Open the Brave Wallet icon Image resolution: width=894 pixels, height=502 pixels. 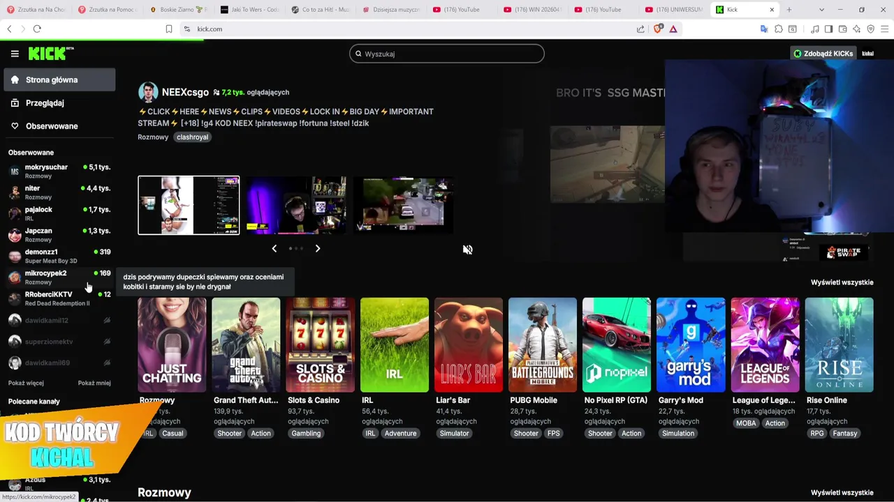842,29
